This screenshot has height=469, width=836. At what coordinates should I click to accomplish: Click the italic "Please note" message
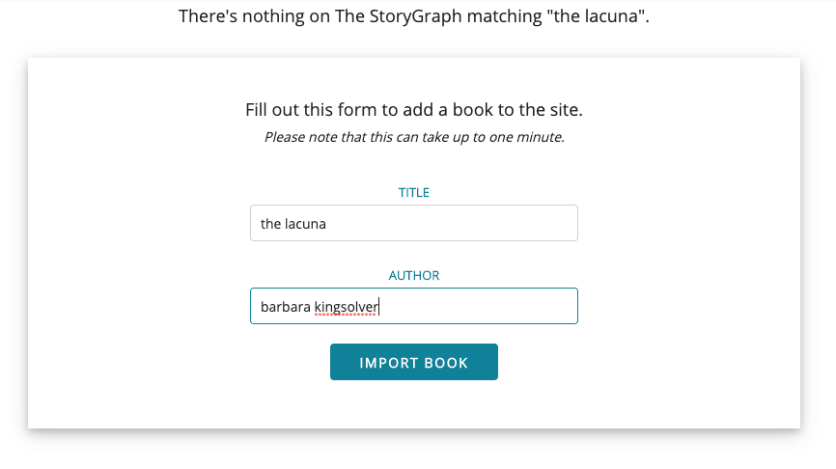(414, 137)
